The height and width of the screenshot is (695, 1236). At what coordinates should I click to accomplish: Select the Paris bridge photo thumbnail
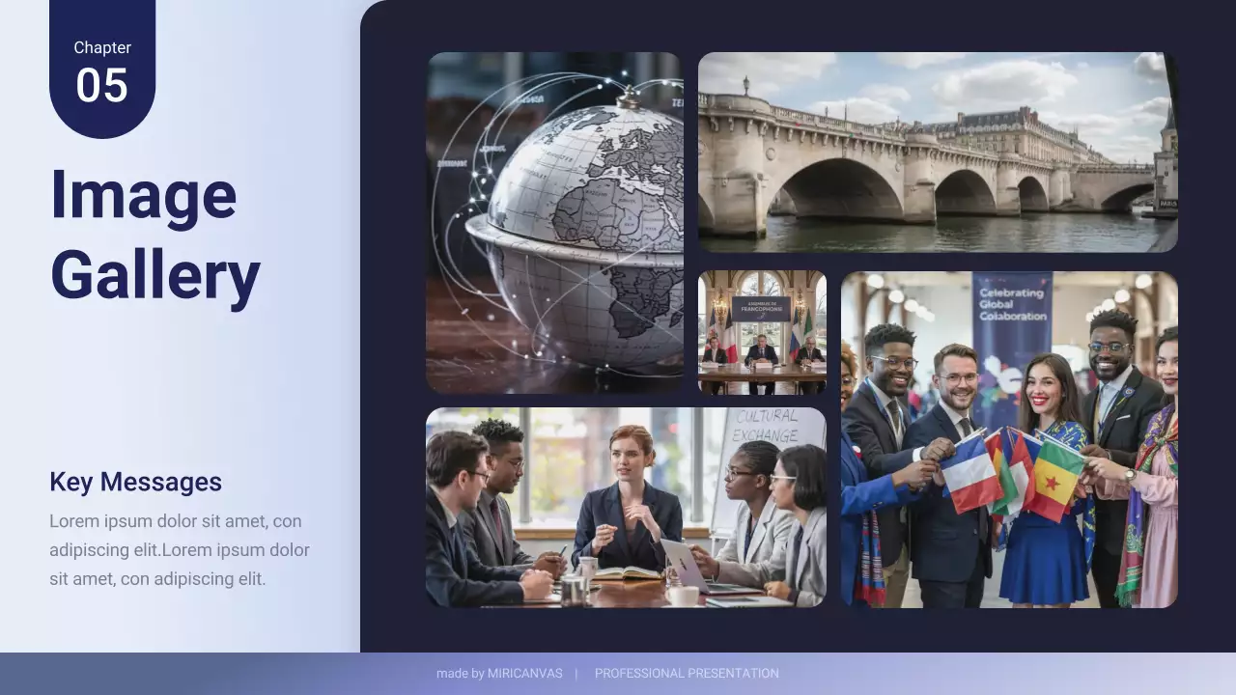click(937, 152)
